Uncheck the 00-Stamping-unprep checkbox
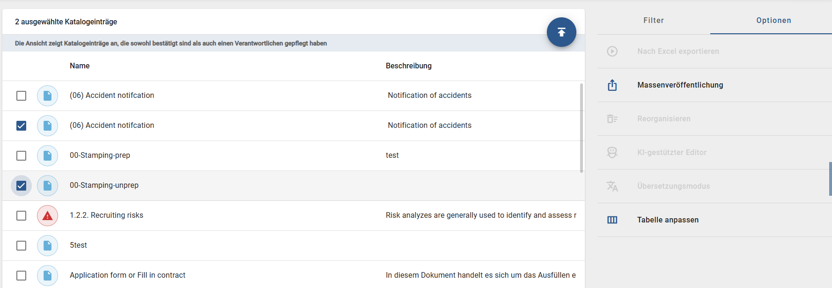 22,186
